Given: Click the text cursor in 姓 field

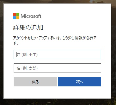Looking at the screenshot, I should coord(16,54).
